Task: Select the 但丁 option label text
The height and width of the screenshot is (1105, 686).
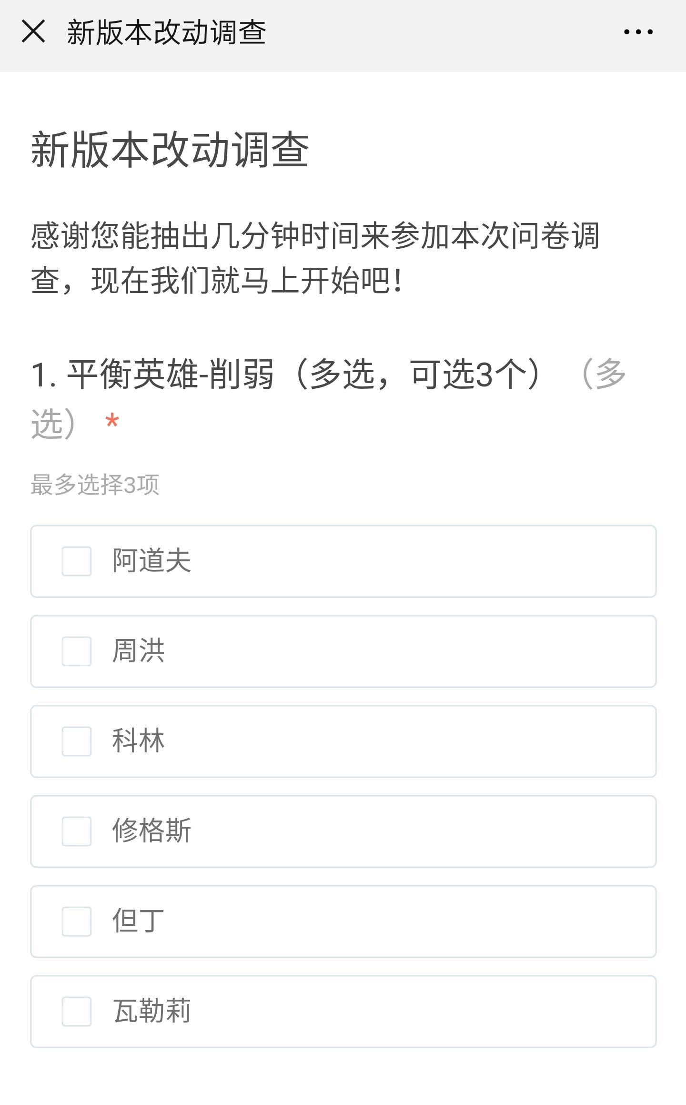Action: 139,921
